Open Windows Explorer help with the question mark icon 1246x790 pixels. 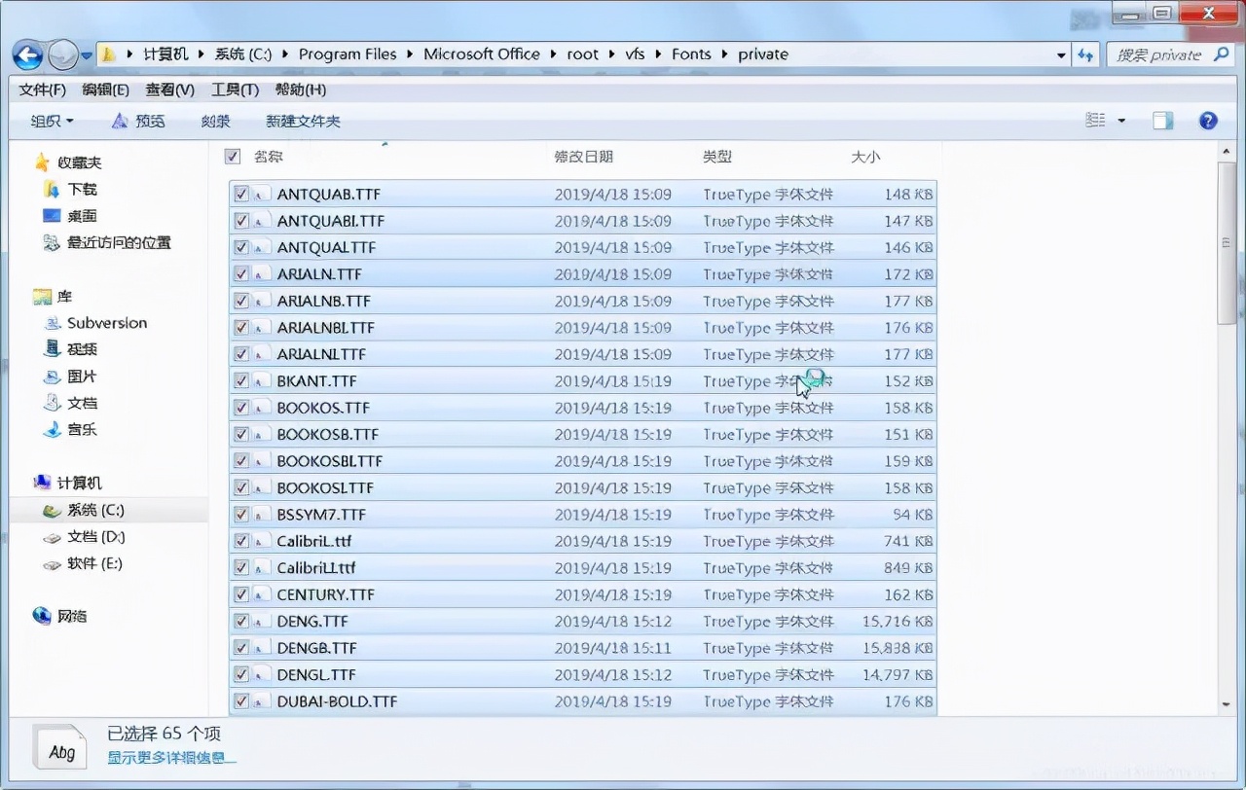[x=1208, y=121]
